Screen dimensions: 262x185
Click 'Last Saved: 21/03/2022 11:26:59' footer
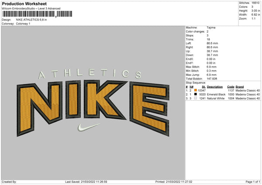tap(86, 182)
